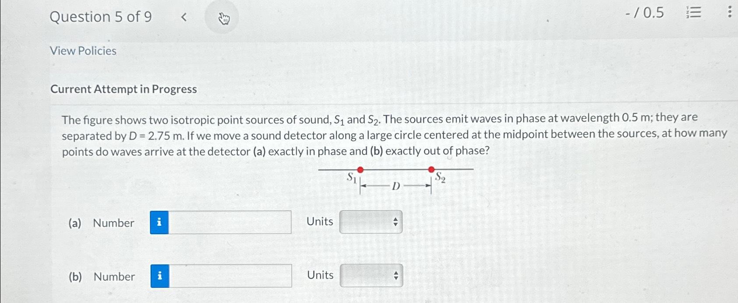Click the up-down stepper arrows in Units box (a)

pos(395,222)
